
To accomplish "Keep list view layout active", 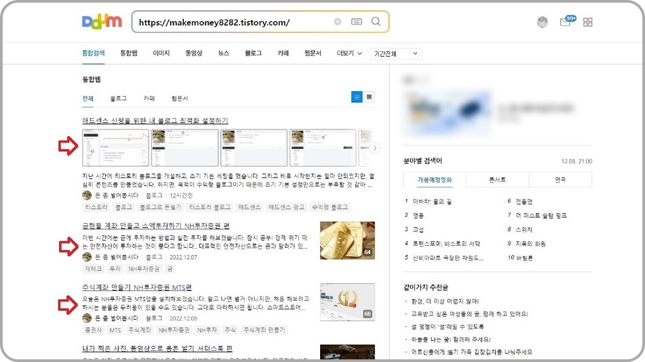I will [x=357, y=97].
